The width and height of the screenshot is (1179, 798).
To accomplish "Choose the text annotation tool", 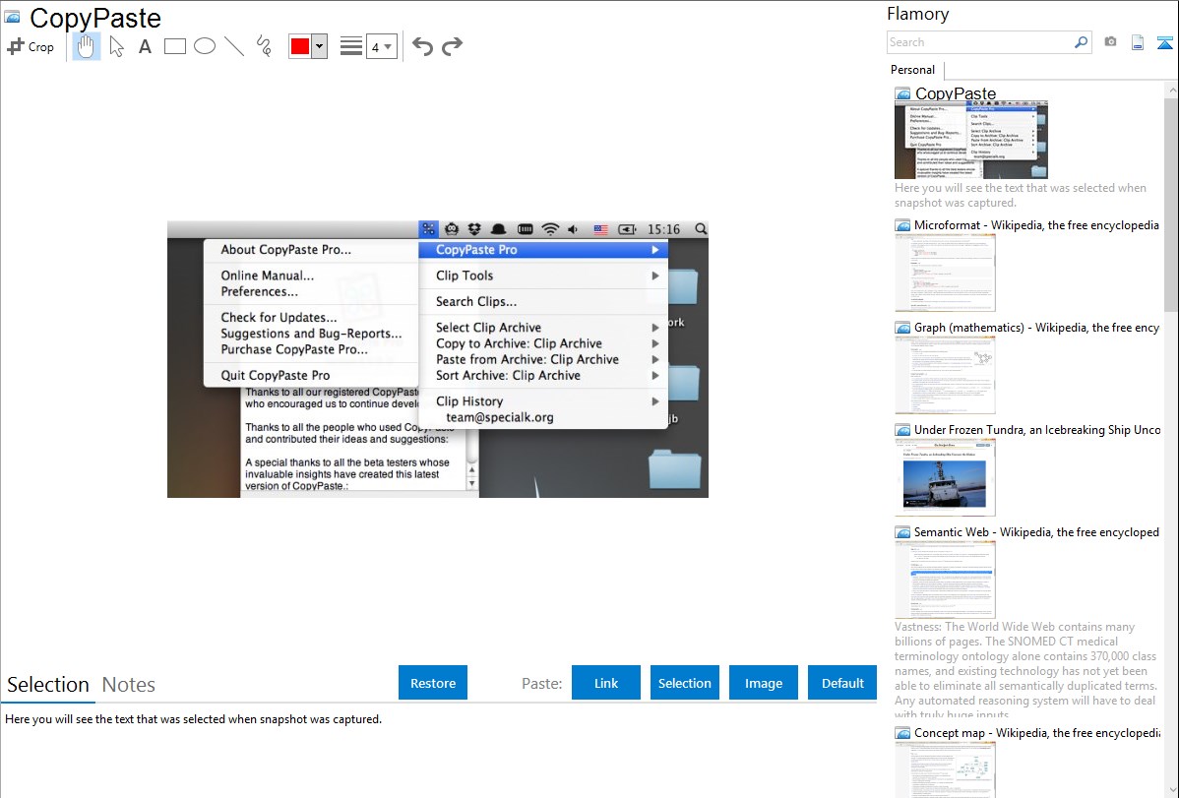I will pyautogui.click(x=145, y=46).
